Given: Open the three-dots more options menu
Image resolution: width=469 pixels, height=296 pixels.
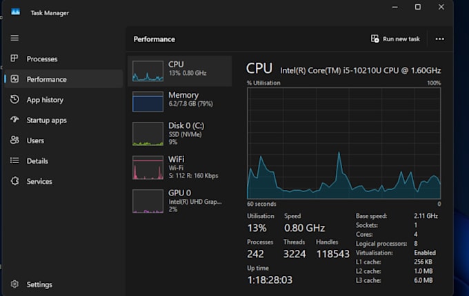Looking at the screenshot, I should click(x=439, y=39).
